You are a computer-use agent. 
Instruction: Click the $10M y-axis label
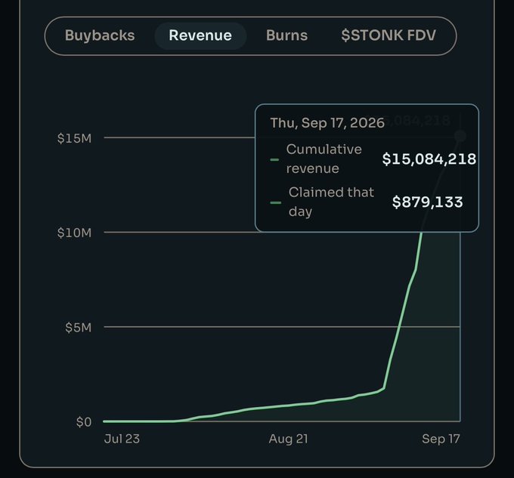click(x=74, y=233)
